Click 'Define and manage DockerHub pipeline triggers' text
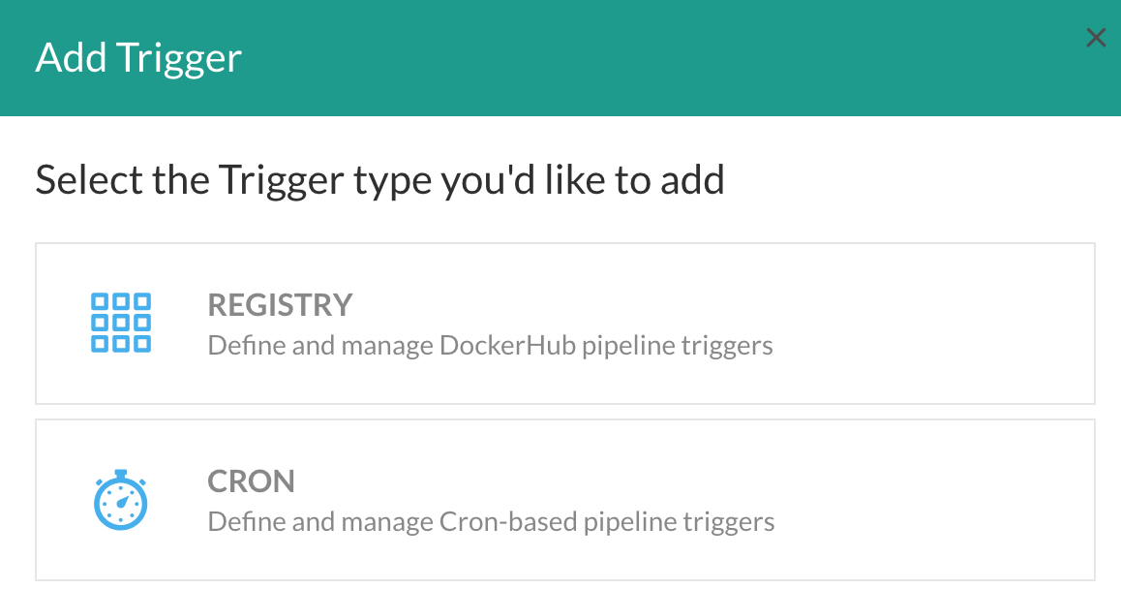This screenshot has height=589, width=1121. pos(491,346)
